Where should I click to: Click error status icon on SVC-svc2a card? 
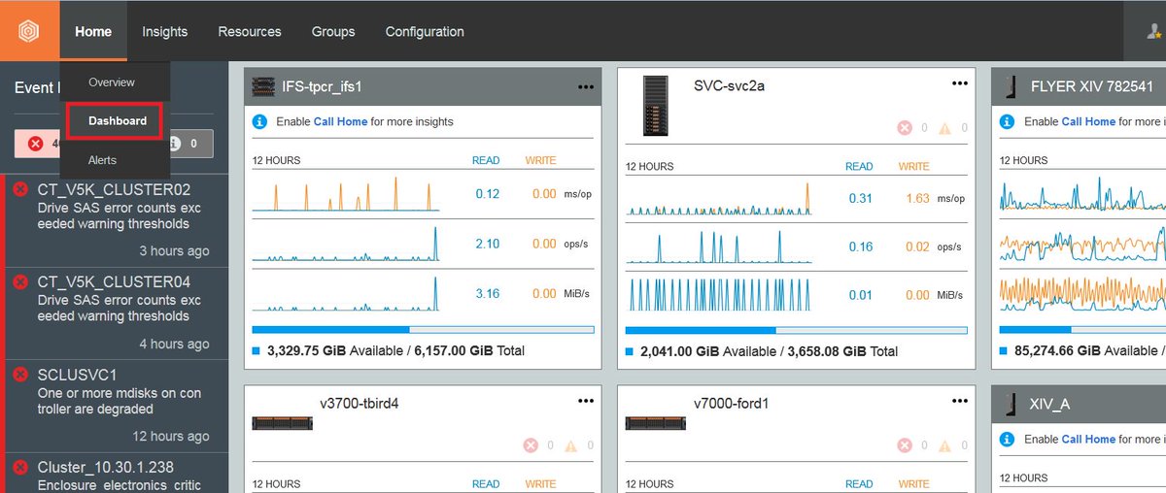(905, 127)
